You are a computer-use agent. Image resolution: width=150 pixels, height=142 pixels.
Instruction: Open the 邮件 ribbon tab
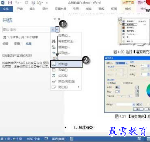[x=88, y=9]
